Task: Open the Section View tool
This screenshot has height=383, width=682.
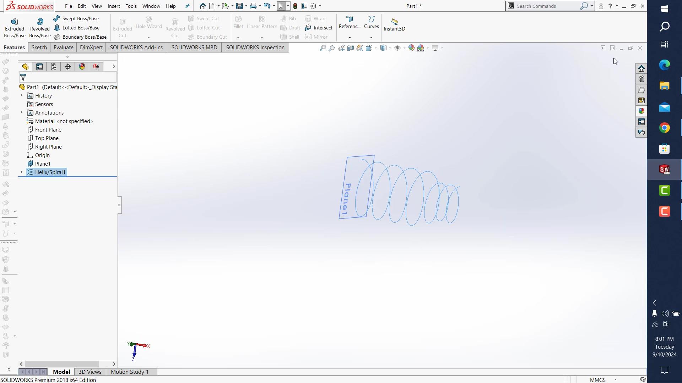Action: click(350, 48)
